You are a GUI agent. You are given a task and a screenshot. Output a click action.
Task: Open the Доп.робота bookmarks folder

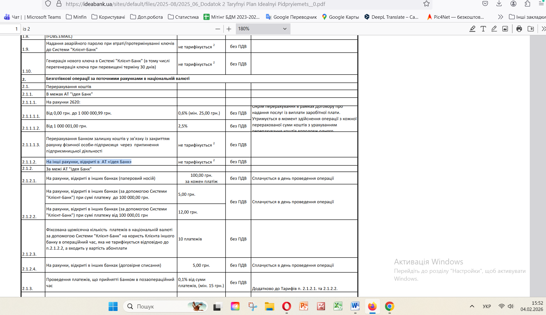[x=146, y=17]
